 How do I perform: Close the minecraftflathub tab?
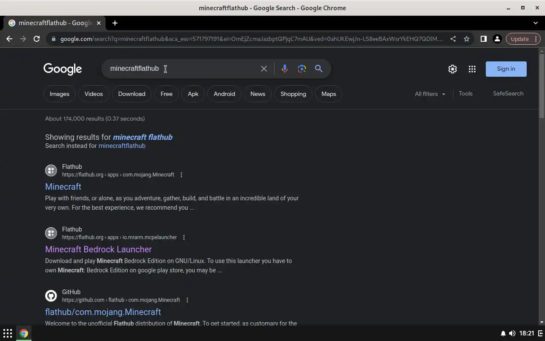[x=99, y=23]
